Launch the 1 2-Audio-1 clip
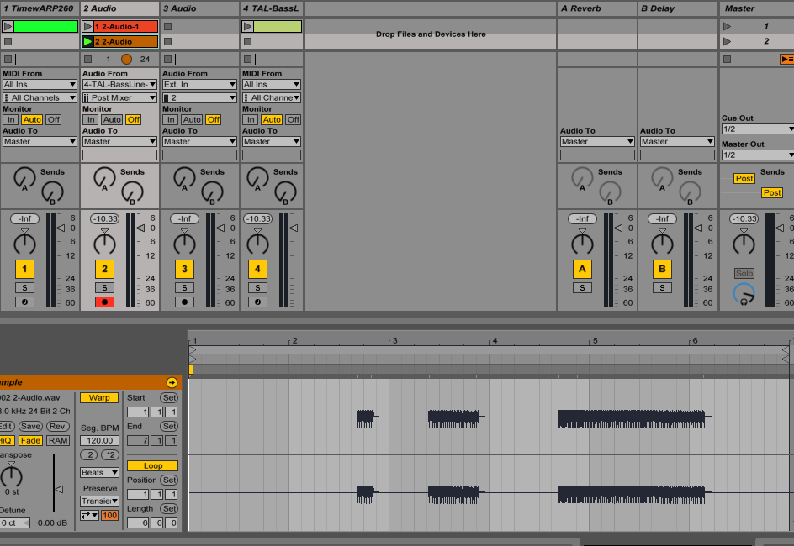This screenshot has width=794, height=546. 87,26
